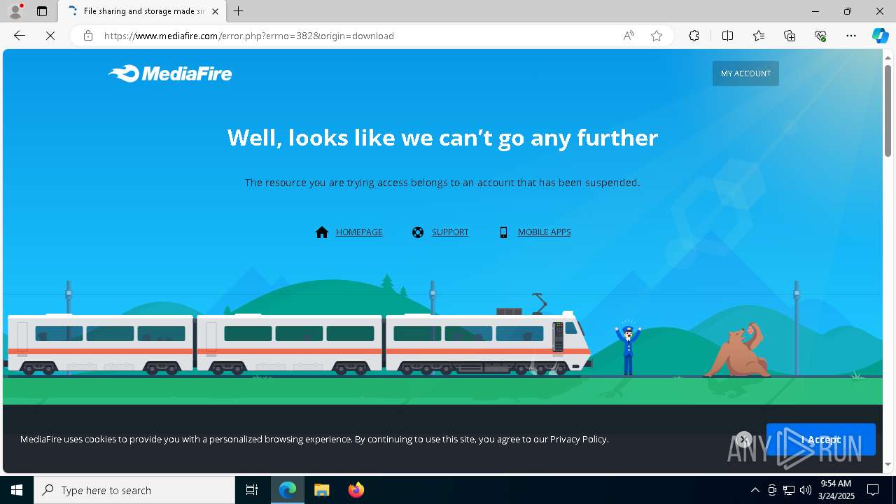Click the lifebuoy support icon
The image size is (896, 504).
(x=418, y=232)
